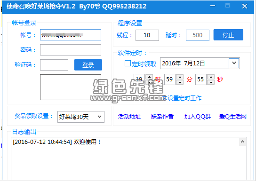Increase the minutes with the up arrow
Screen dimensions: 256x182
click(x=180, y=77)
